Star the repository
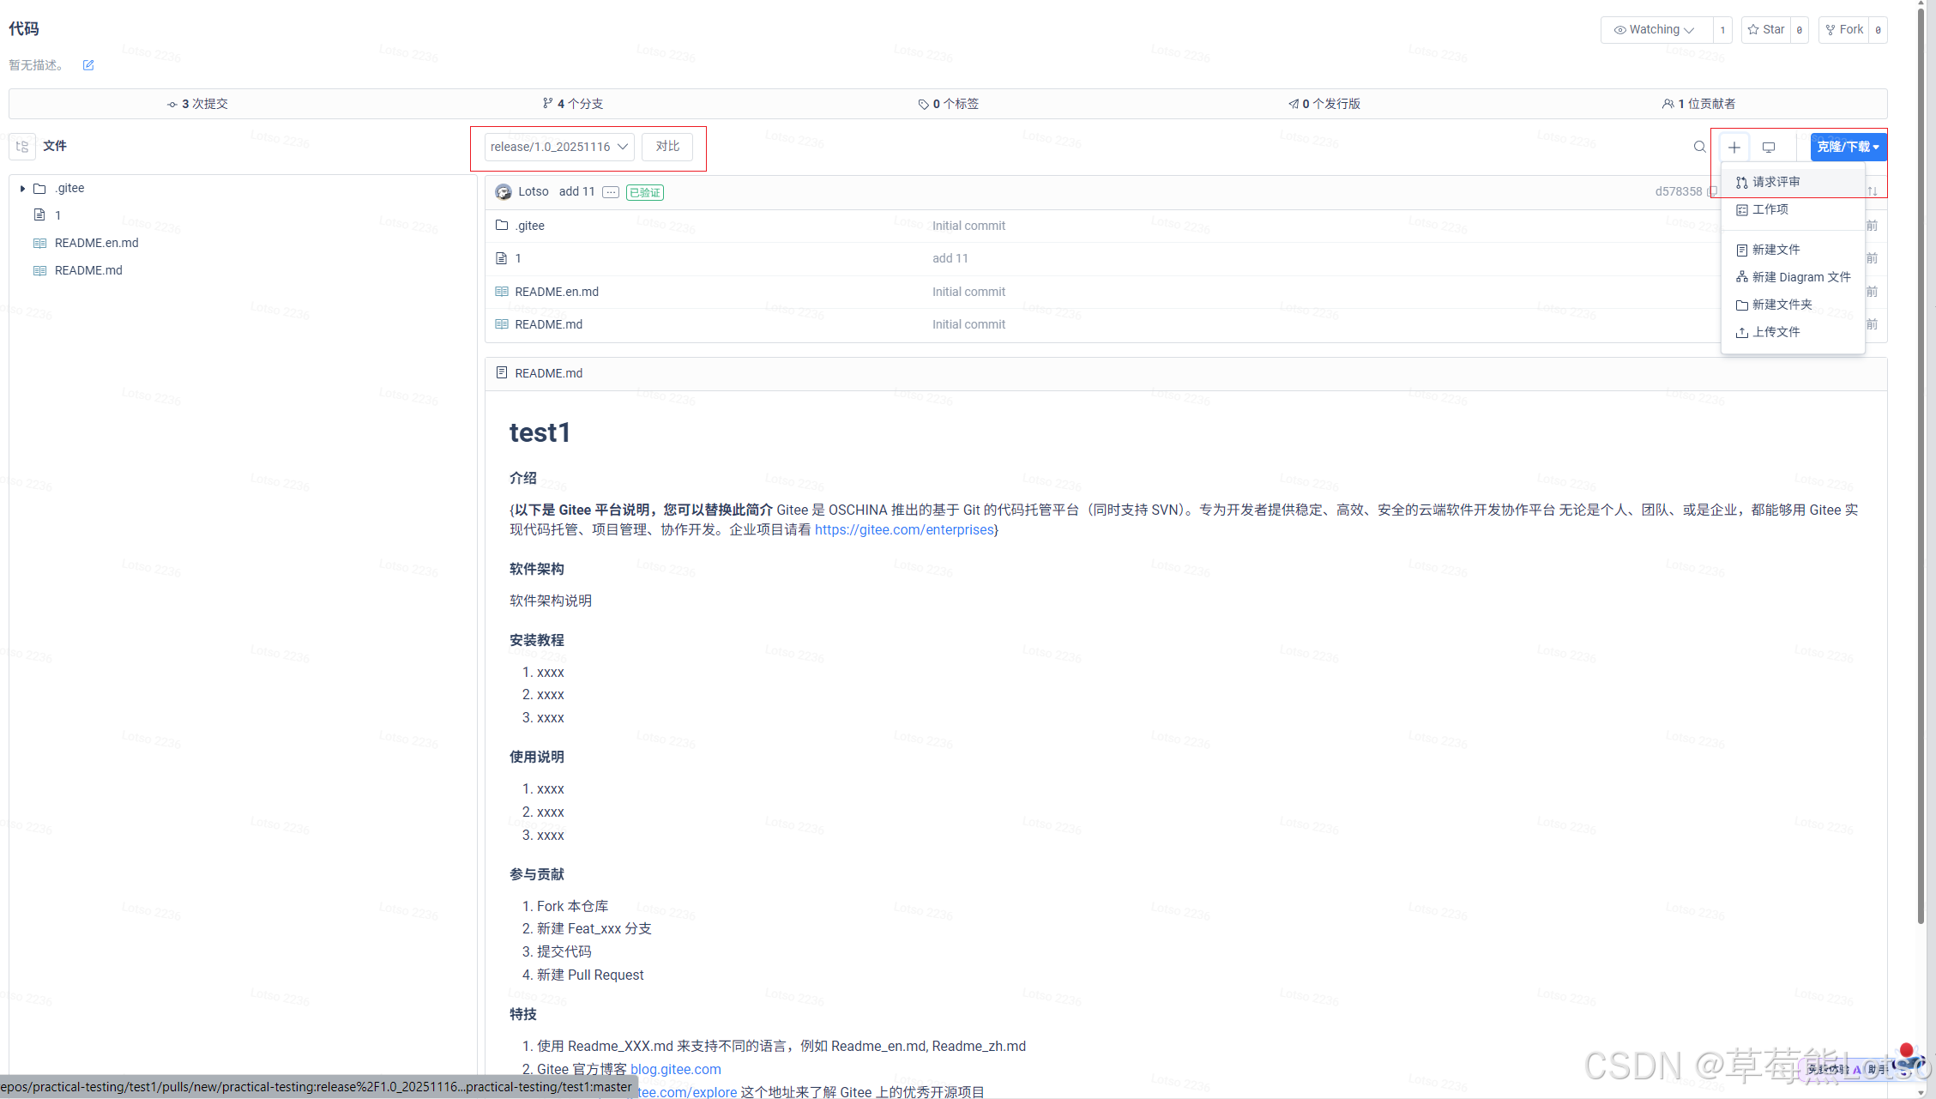Viewport: 1936px width, 1099px height. tap(1766, 30)
